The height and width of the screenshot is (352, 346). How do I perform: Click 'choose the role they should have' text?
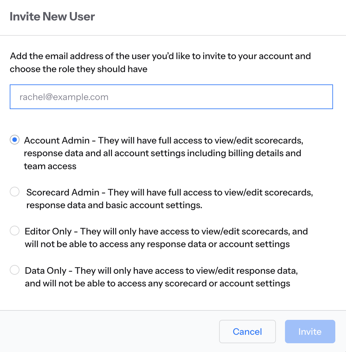[x=79, y=69]
